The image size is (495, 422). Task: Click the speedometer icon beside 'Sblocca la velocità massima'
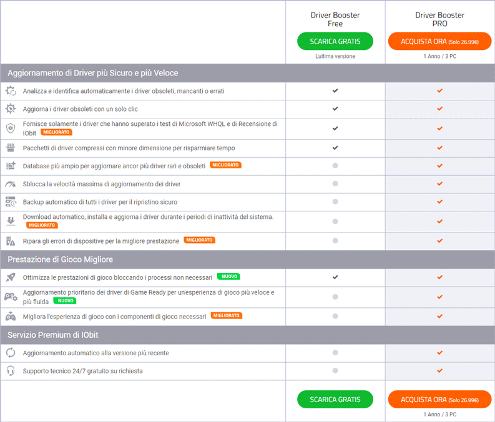(11, 184)
